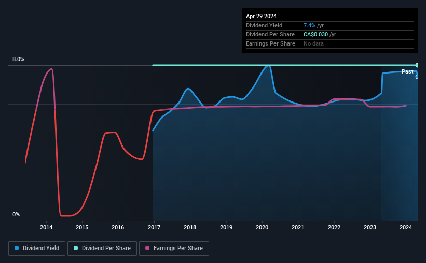Screen dimensions: 426x263
Task: Toggle the Dividend Per Share legend button
Action: click(x=102, y=249)
